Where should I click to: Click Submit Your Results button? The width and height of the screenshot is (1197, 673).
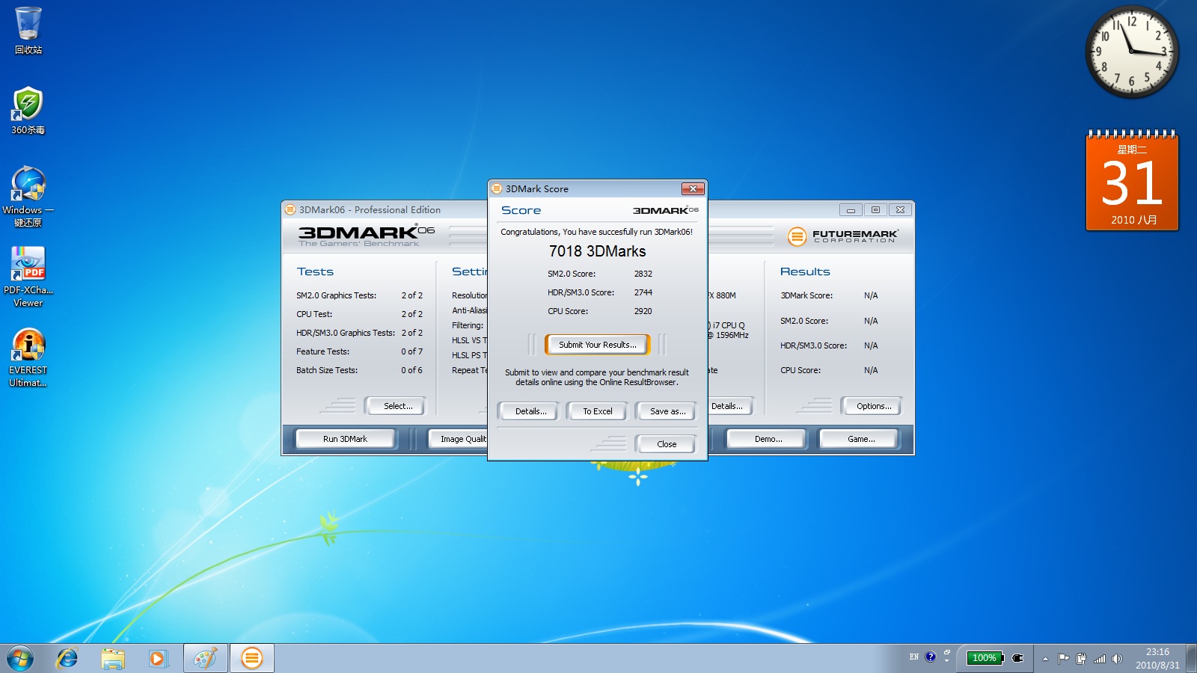coord(597,345)
